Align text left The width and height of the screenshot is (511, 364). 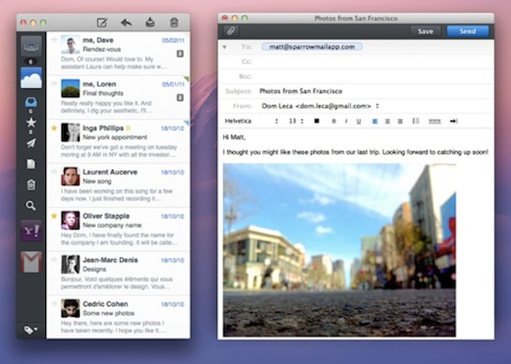point(375,121)
